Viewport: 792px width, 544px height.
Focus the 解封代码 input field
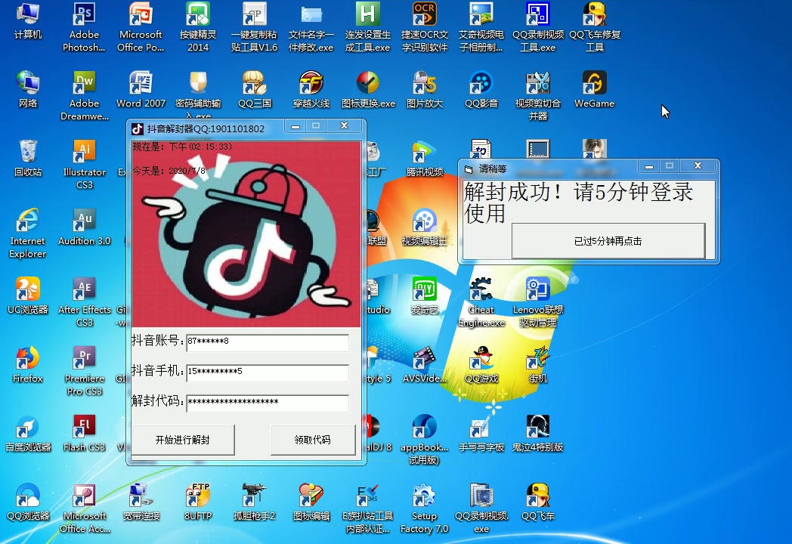pos(268,403)
